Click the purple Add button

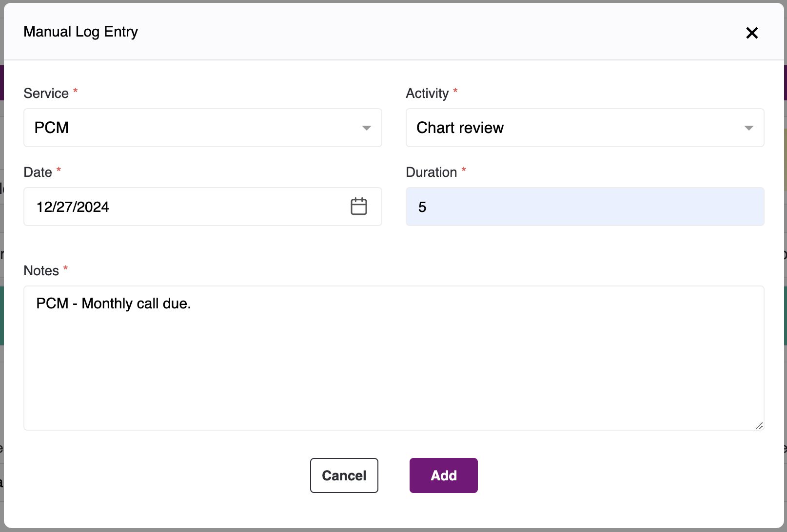tap(443, 475)
